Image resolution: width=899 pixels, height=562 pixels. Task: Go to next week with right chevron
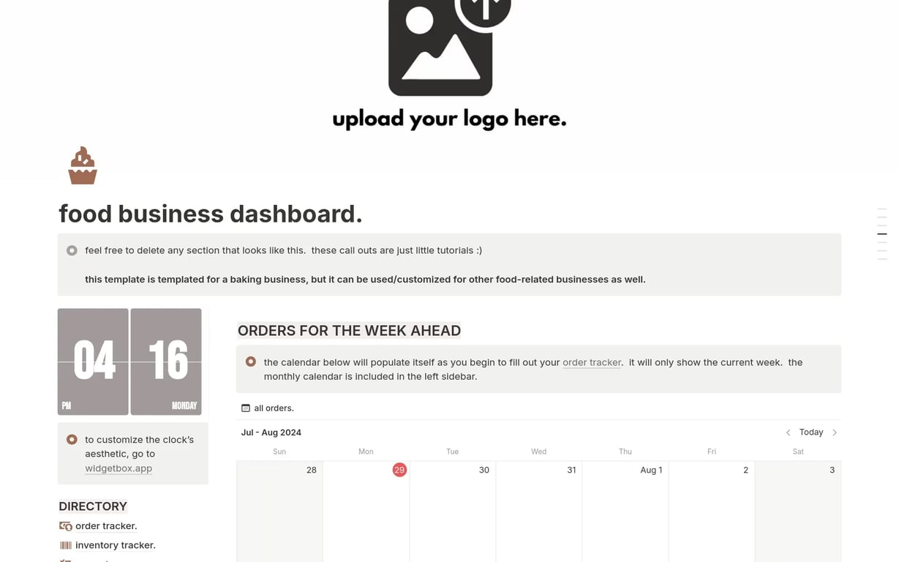pyautogui.click(x=835, y=432)
